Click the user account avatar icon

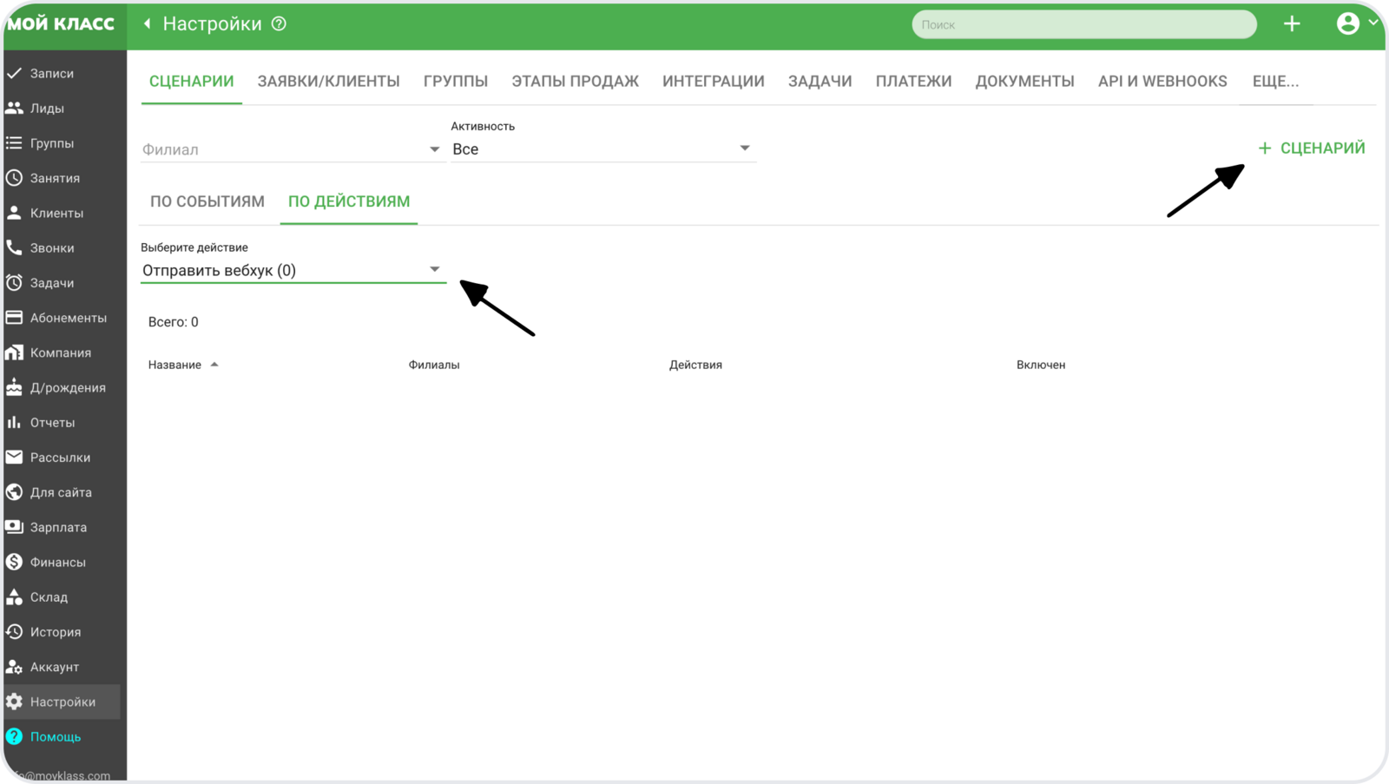tap(1347, 23)
